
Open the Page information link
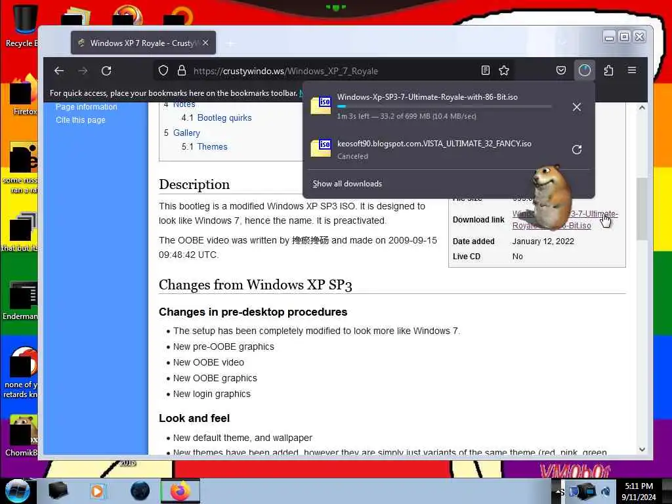(86, 107)
